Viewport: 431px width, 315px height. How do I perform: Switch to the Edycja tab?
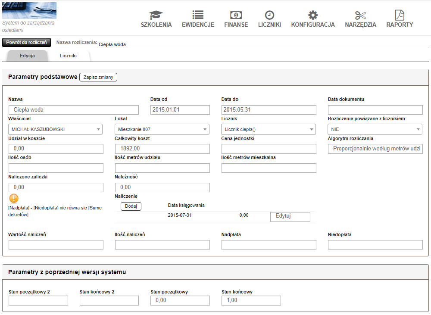tap(27, 56)
